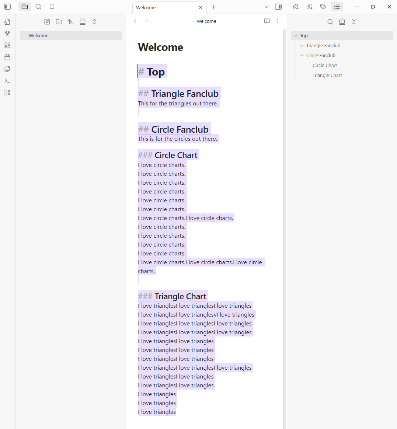
Task: Switch to reading view
Action: tap(267, 21)
